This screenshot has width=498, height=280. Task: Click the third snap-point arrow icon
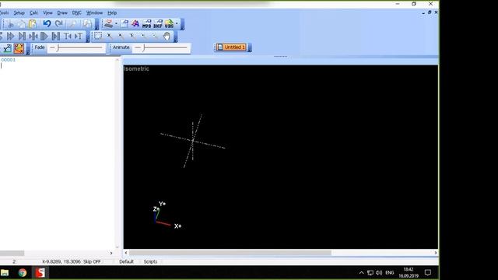132,37
